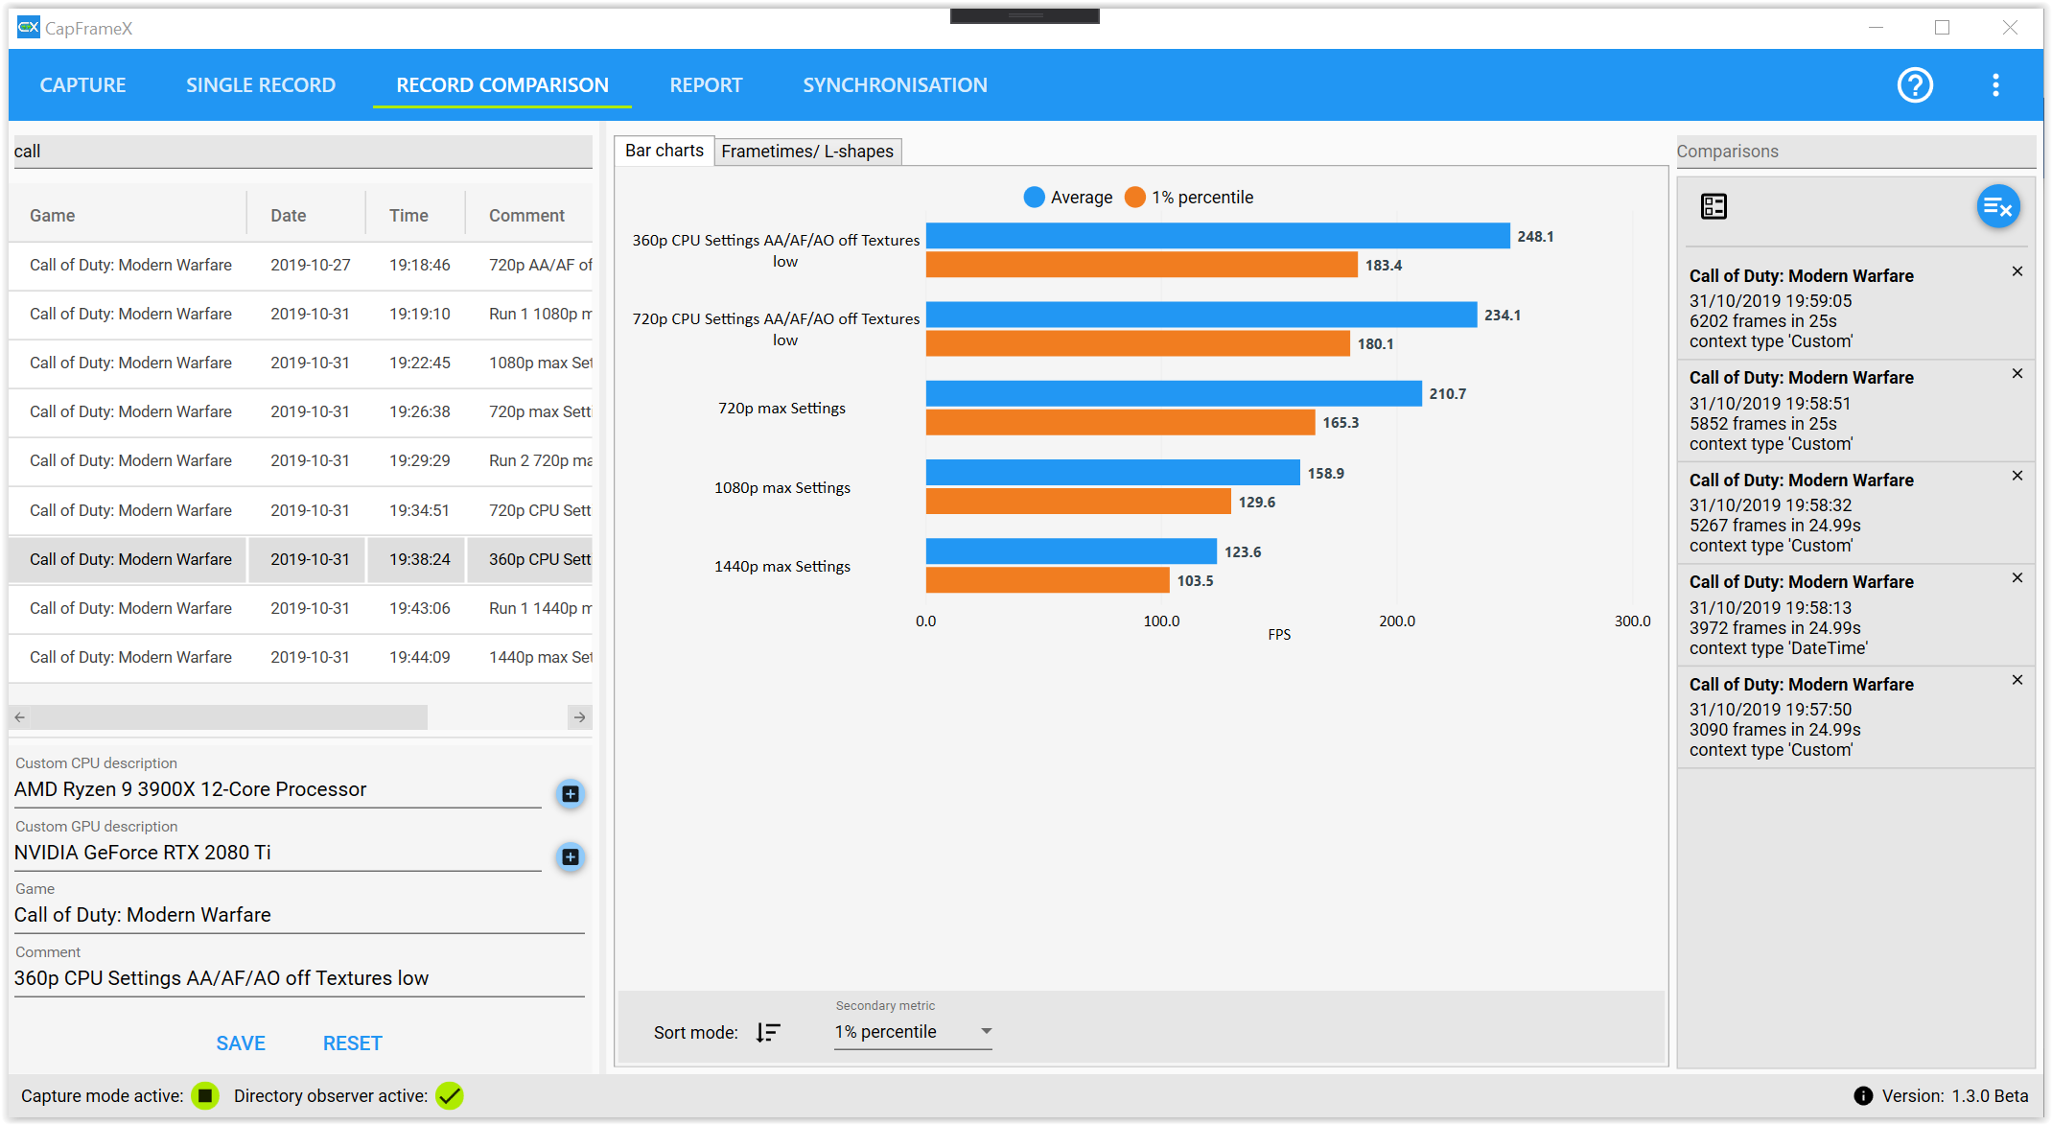Screen dimensions: 2052x1125
Task: Select the highlighted record at 19:38:24
Action: tap(301, 559)
